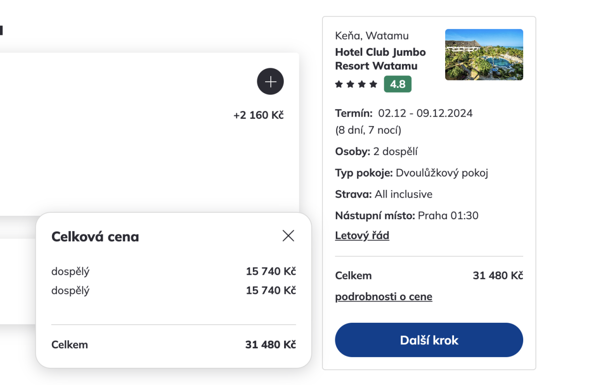The width and height of the screenshot is (589, 385).
Task: Open the Letový řád link
Action: click(362, 236)
